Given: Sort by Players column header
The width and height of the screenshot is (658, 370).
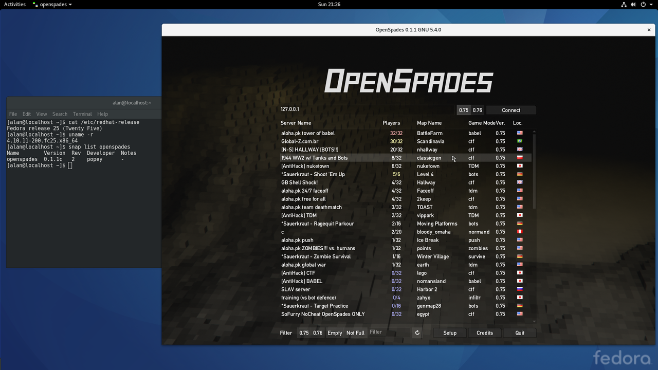Looking at the screenshot, I should (391, 123).
